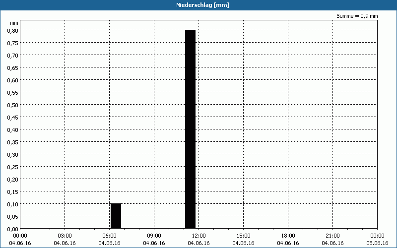Select the 0,80 y-axis value

[x=13, y=30]
